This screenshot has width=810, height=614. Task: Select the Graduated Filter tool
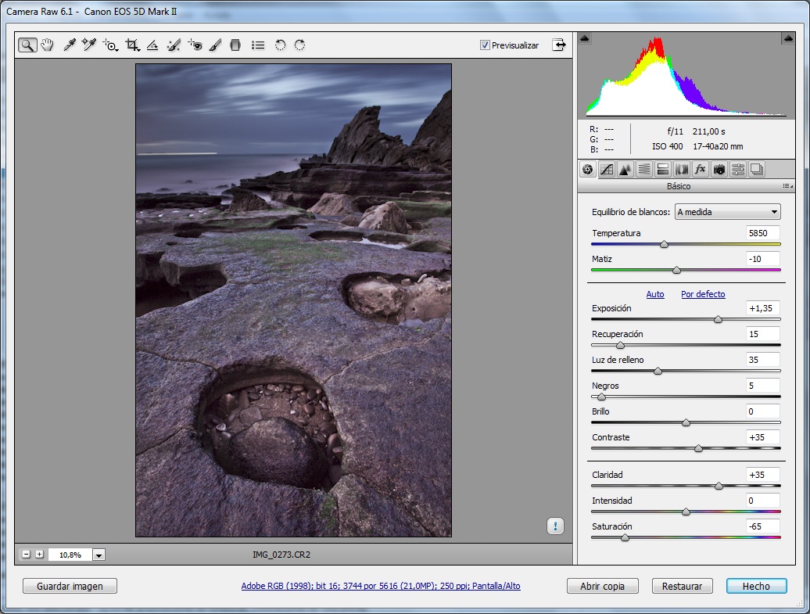(235, 45)
